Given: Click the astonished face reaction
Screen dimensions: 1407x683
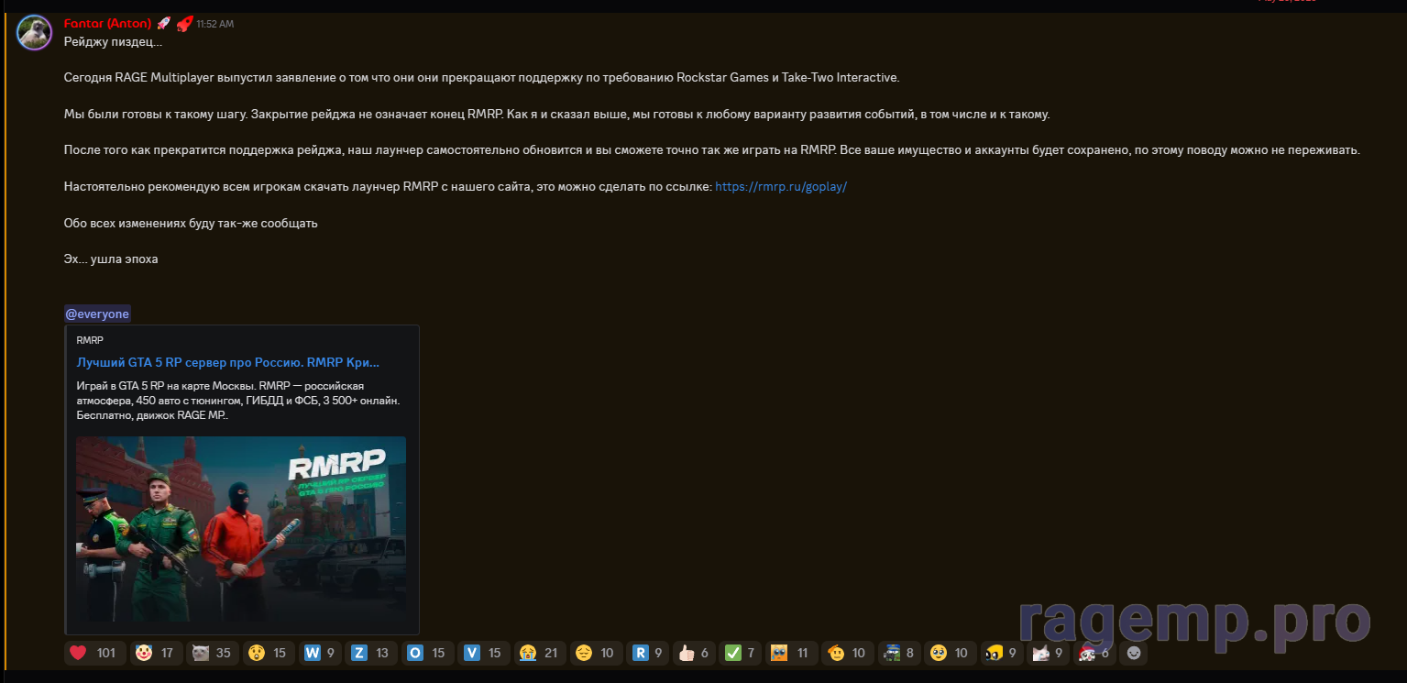Looking at the screenshot, I should pos(268,653).
